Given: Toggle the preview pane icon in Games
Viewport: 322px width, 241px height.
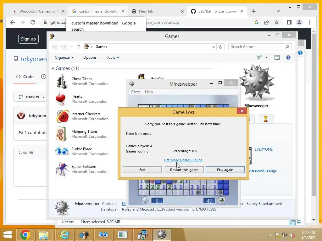Looking at the screenshot, I should tap(277, 58).
